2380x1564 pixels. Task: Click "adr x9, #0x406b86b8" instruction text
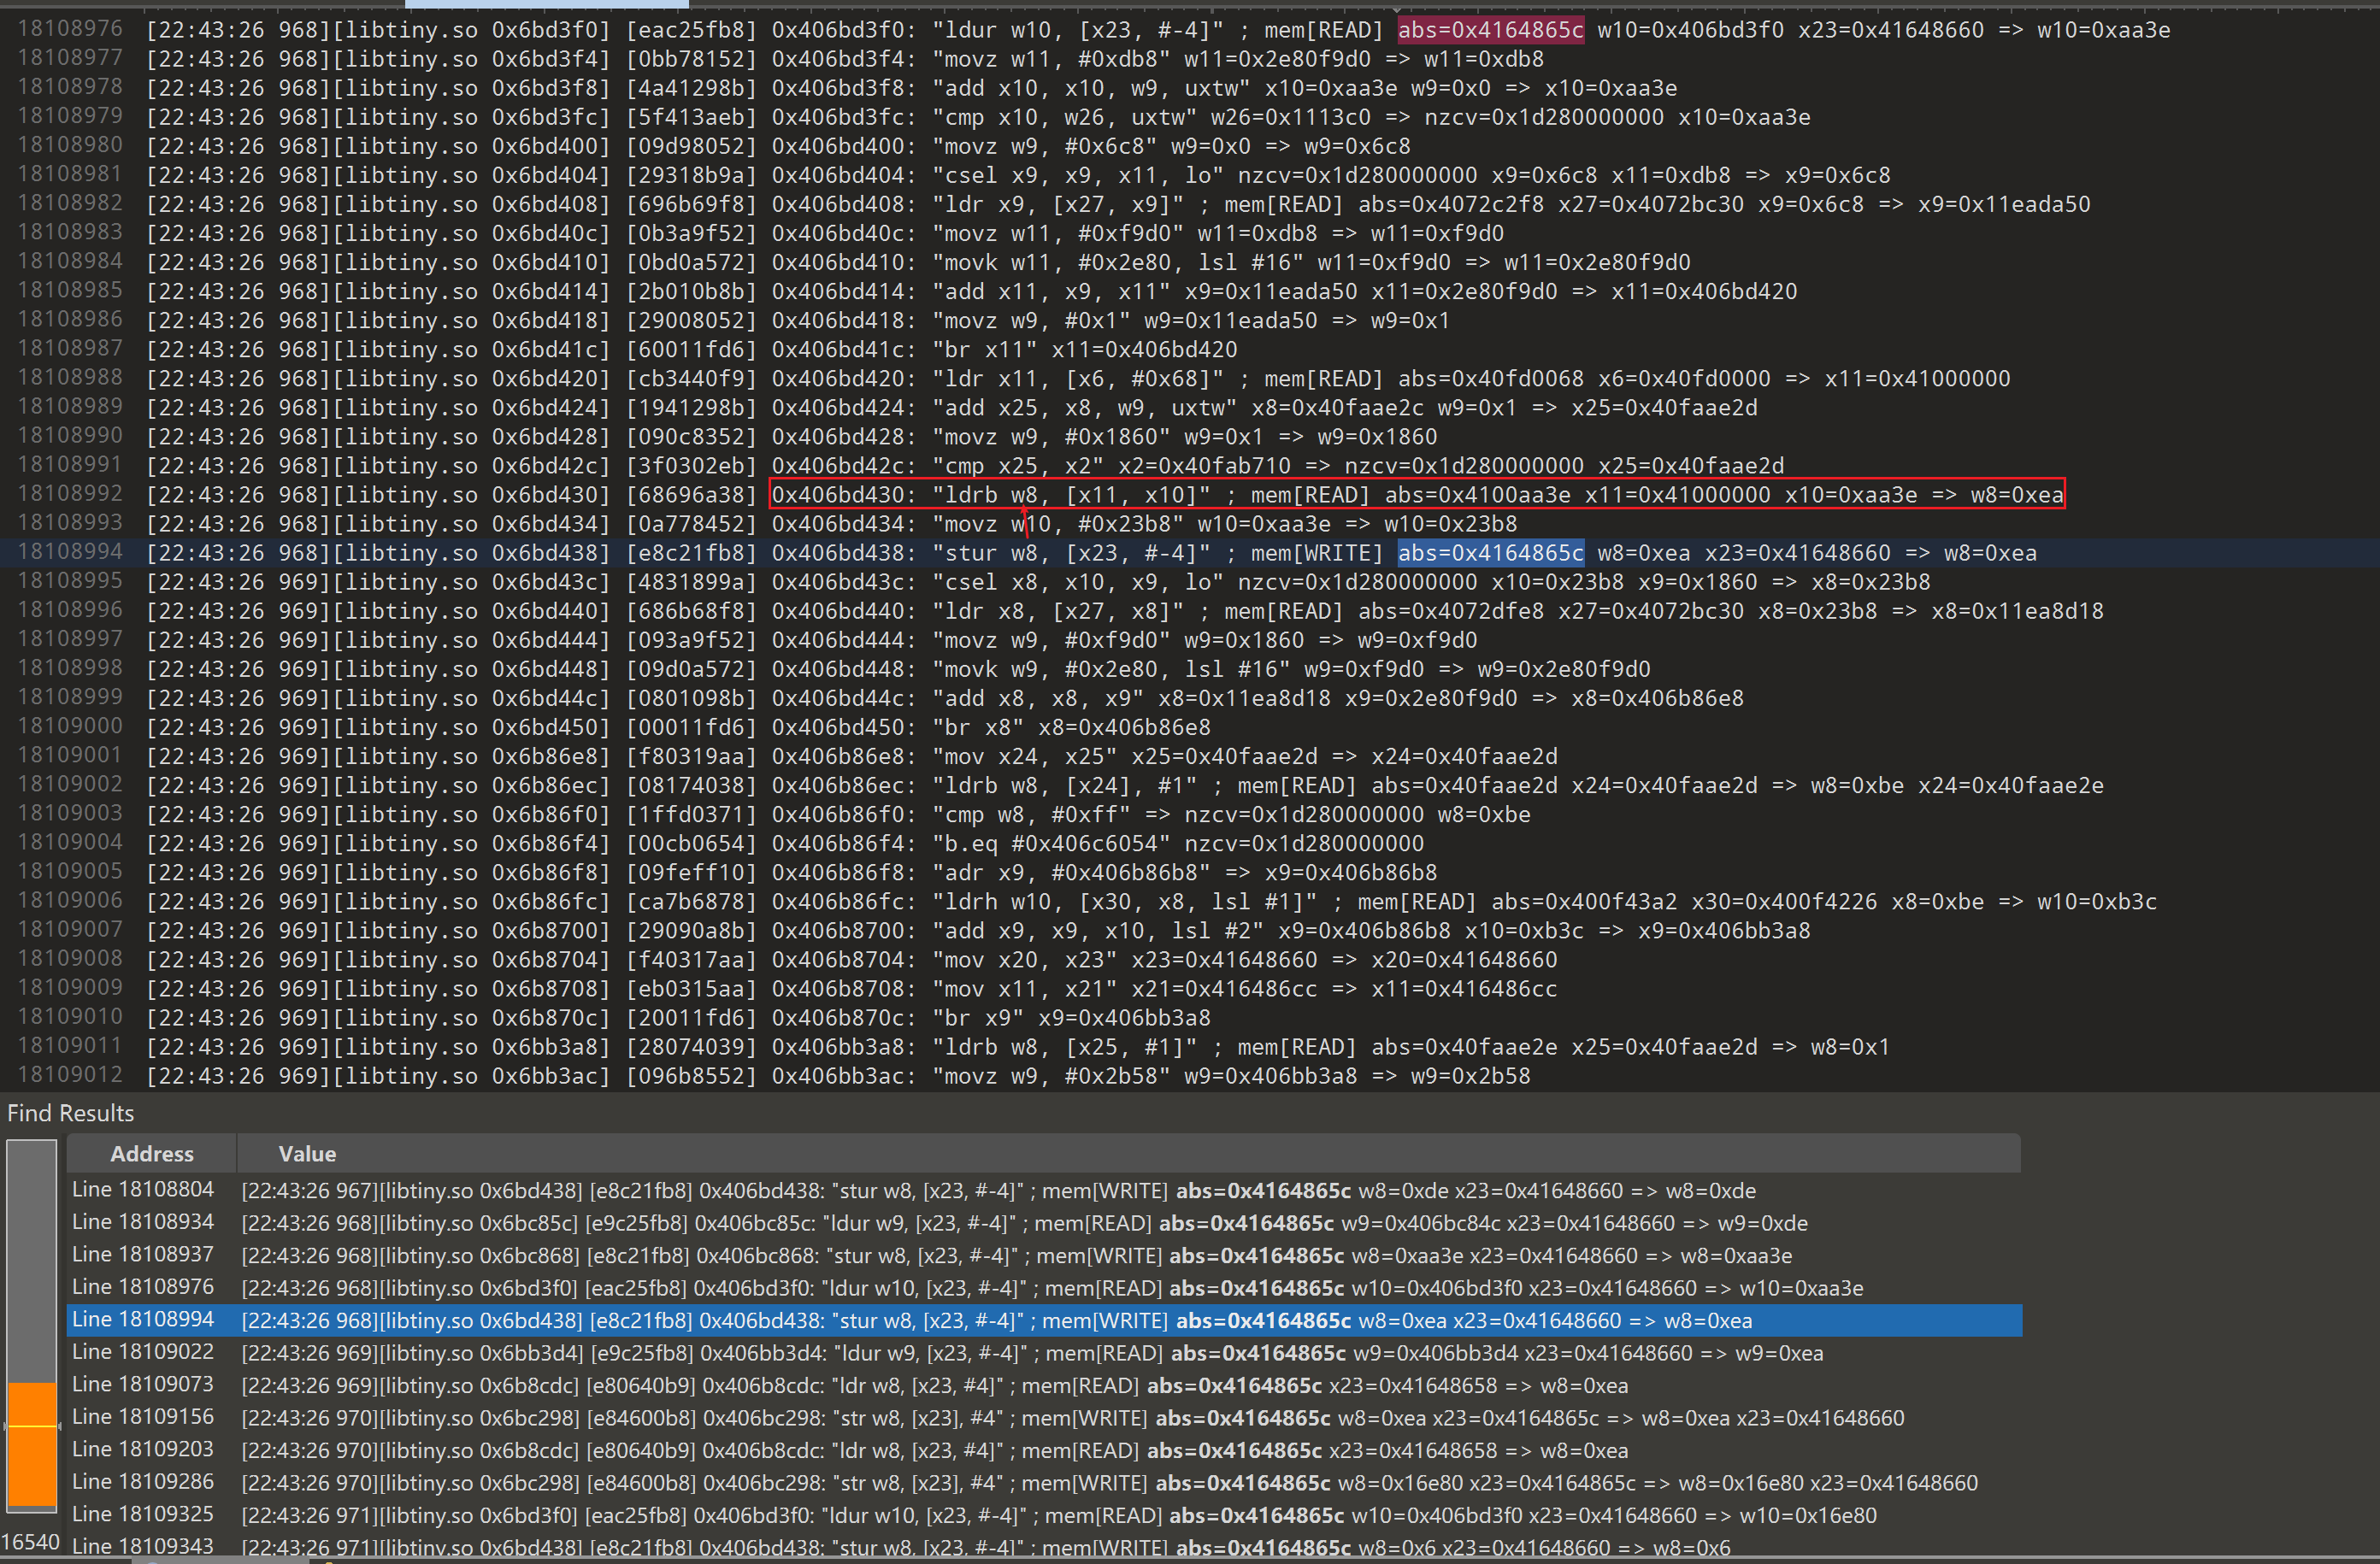click(1071, 873)
